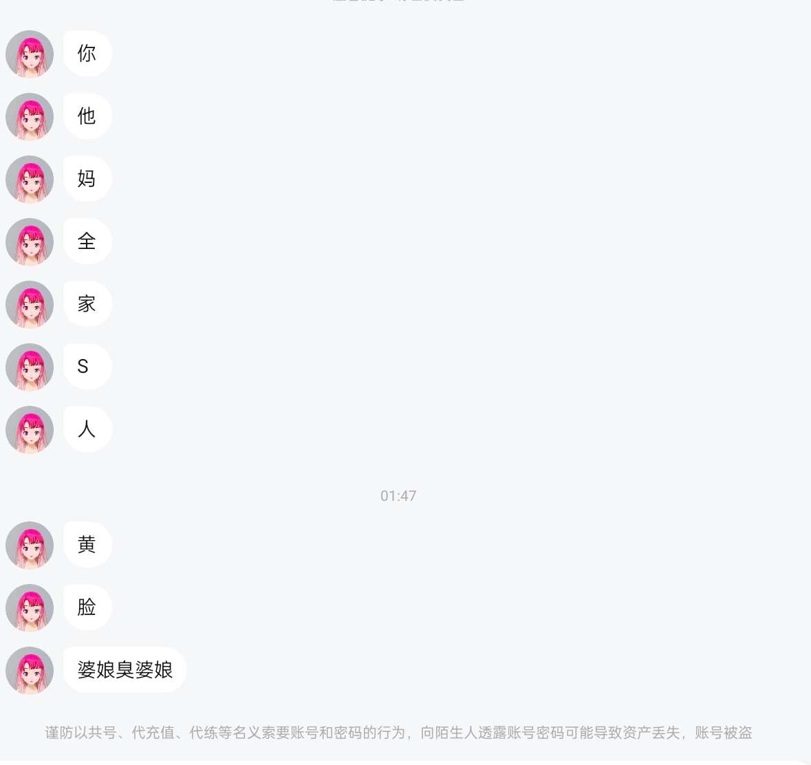This screenshot has width=811, height=765.
Task: Click the 人 message bubble
Action: click(87, 429)
